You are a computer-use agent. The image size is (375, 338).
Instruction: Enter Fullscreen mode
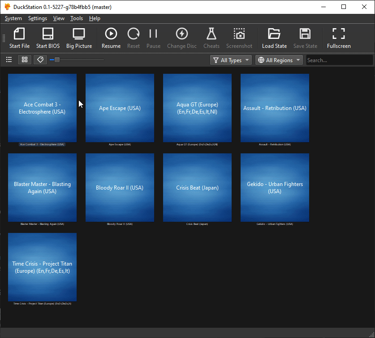coord(339,38)
